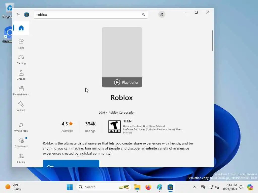Click the Microsoft Store logo icon
The width and height of the screenshot is (258, 193).
26,14
